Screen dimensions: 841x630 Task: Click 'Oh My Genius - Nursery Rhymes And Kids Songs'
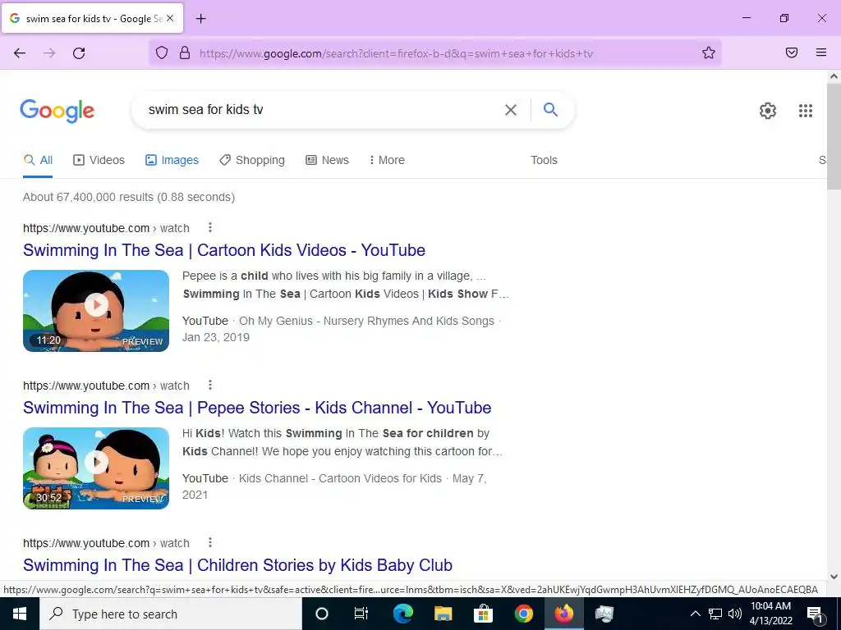click(x=366, y=321)
